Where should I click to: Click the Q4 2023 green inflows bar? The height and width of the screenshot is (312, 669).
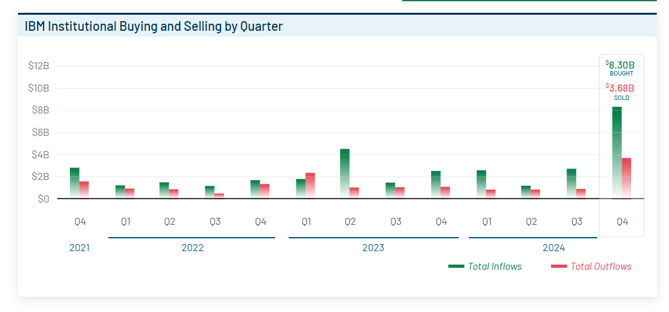click(436, 185)
